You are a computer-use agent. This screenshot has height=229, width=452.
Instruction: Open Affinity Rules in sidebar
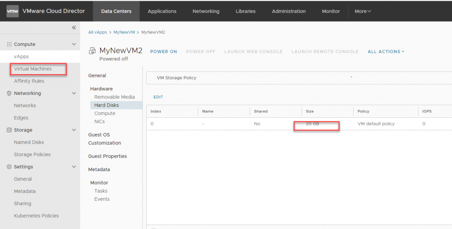pos(29,81)
